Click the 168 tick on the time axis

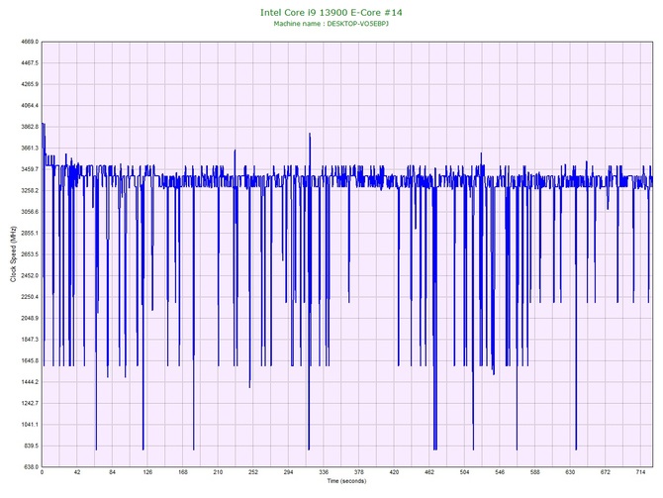tap(183, 472)
